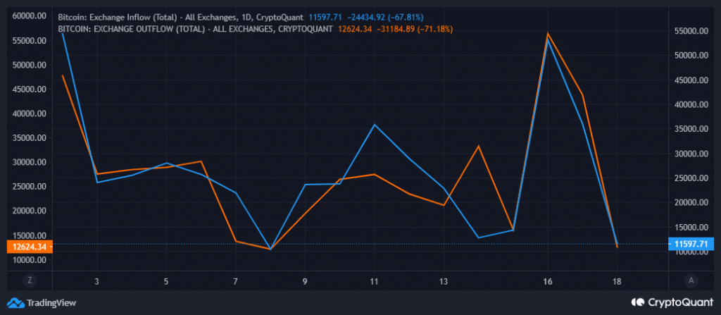Click the TradingView cloud logo icon

(x=15, y=303)
